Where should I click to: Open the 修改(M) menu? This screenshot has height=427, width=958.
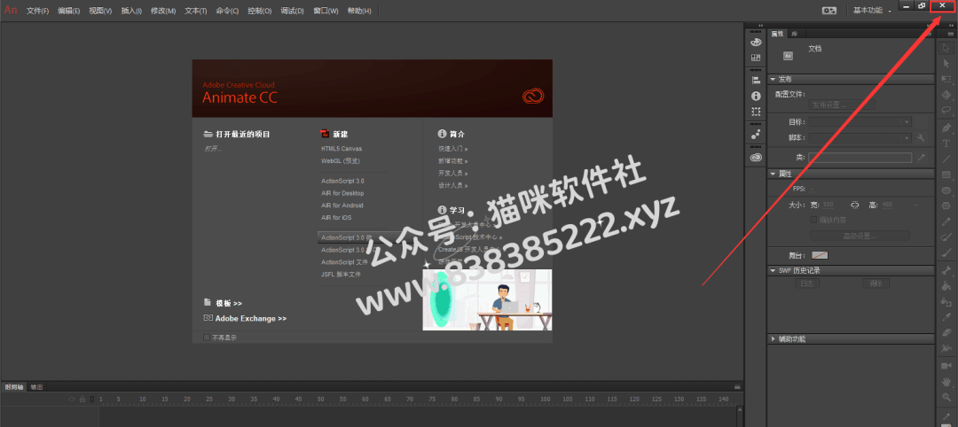(x=163, y=11)
